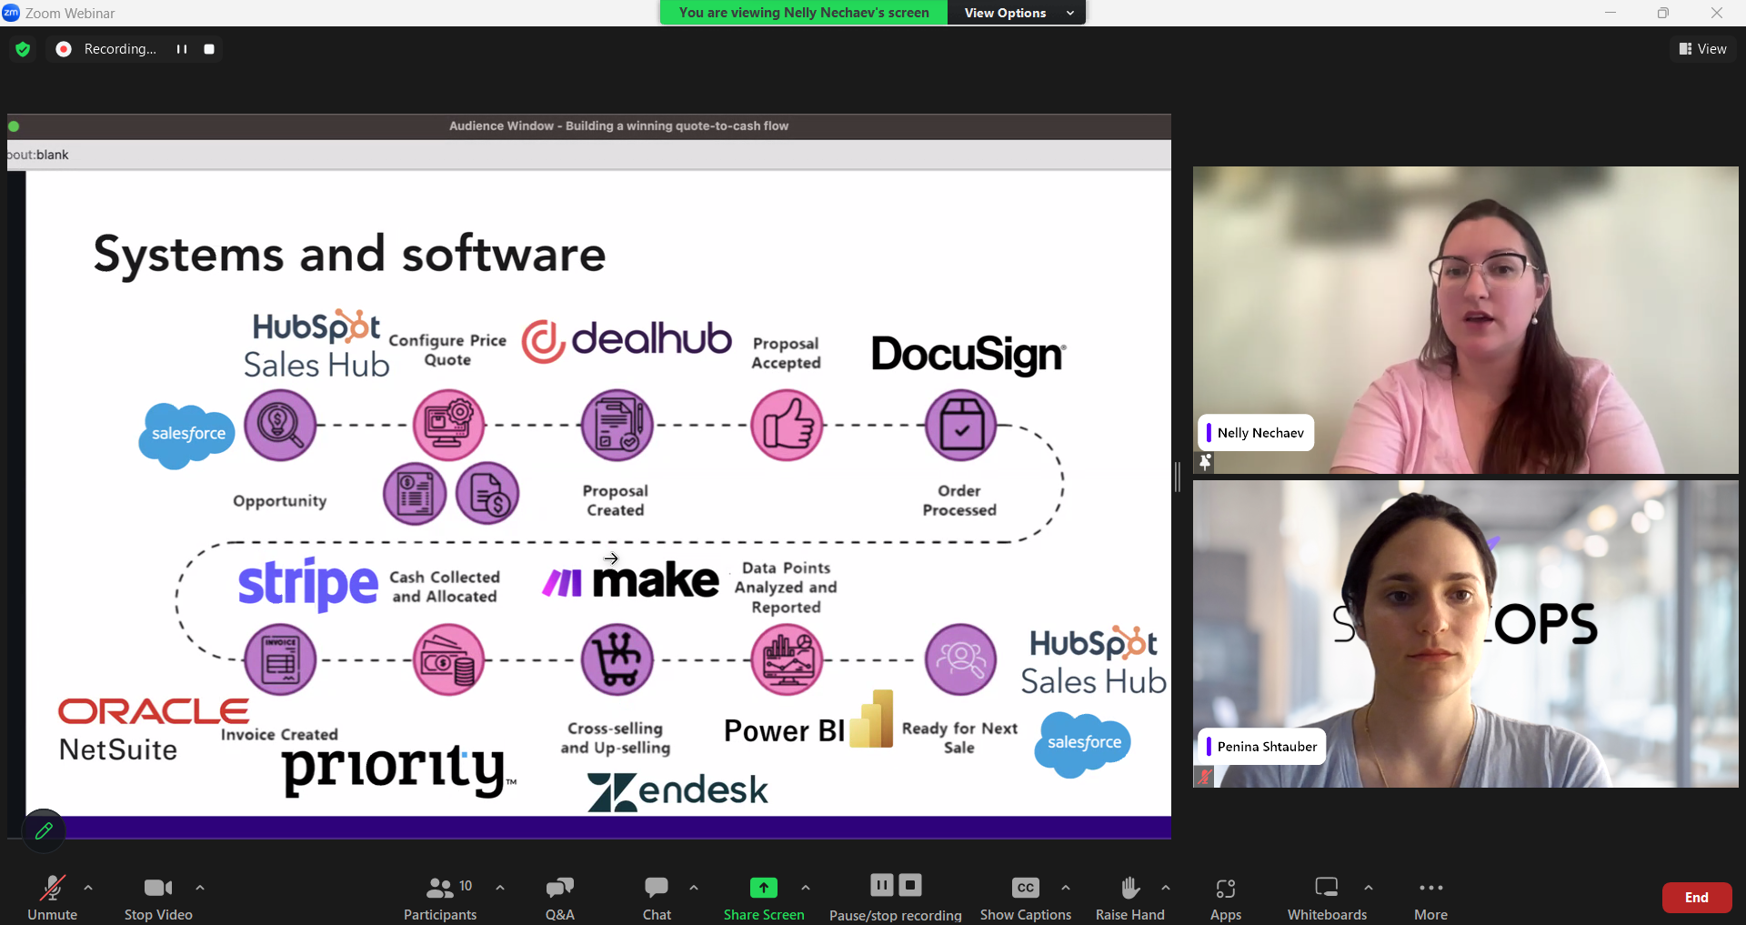Click the red Recording indicator dot

coord(64,49)
